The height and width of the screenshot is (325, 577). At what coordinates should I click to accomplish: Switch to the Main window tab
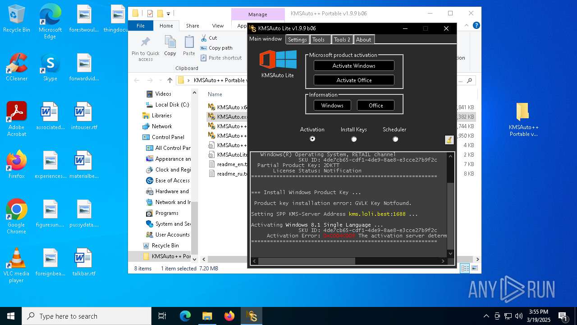point(266,39)
